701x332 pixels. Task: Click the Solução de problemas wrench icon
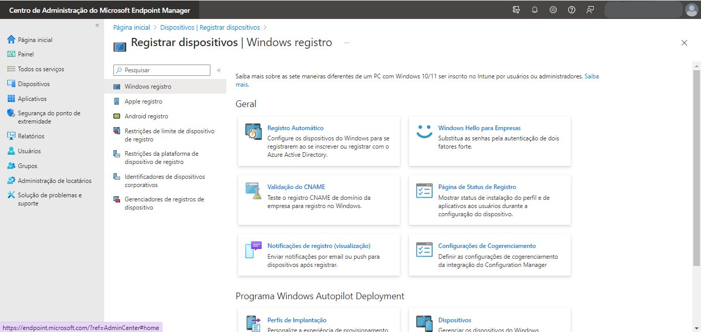pos(11,195)
